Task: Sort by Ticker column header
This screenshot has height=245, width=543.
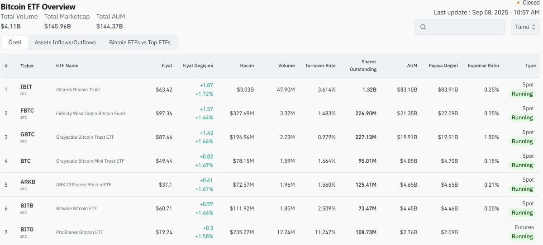Action: (x=27, y=66)
